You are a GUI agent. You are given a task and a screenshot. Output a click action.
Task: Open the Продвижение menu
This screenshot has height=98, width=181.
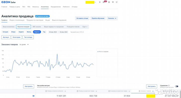tap(56, 7)
